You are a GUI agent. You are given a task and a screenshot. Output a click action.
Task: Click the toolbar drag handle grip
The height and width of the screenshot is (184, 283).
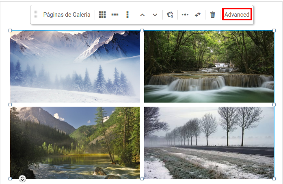coord(36,15)
